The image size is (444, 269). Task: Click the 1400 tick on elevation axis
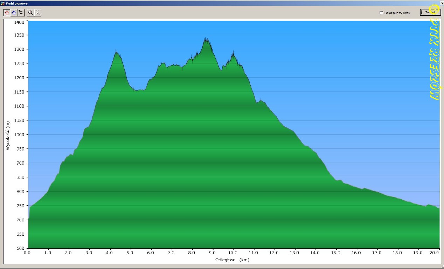(x=19, y=22)
